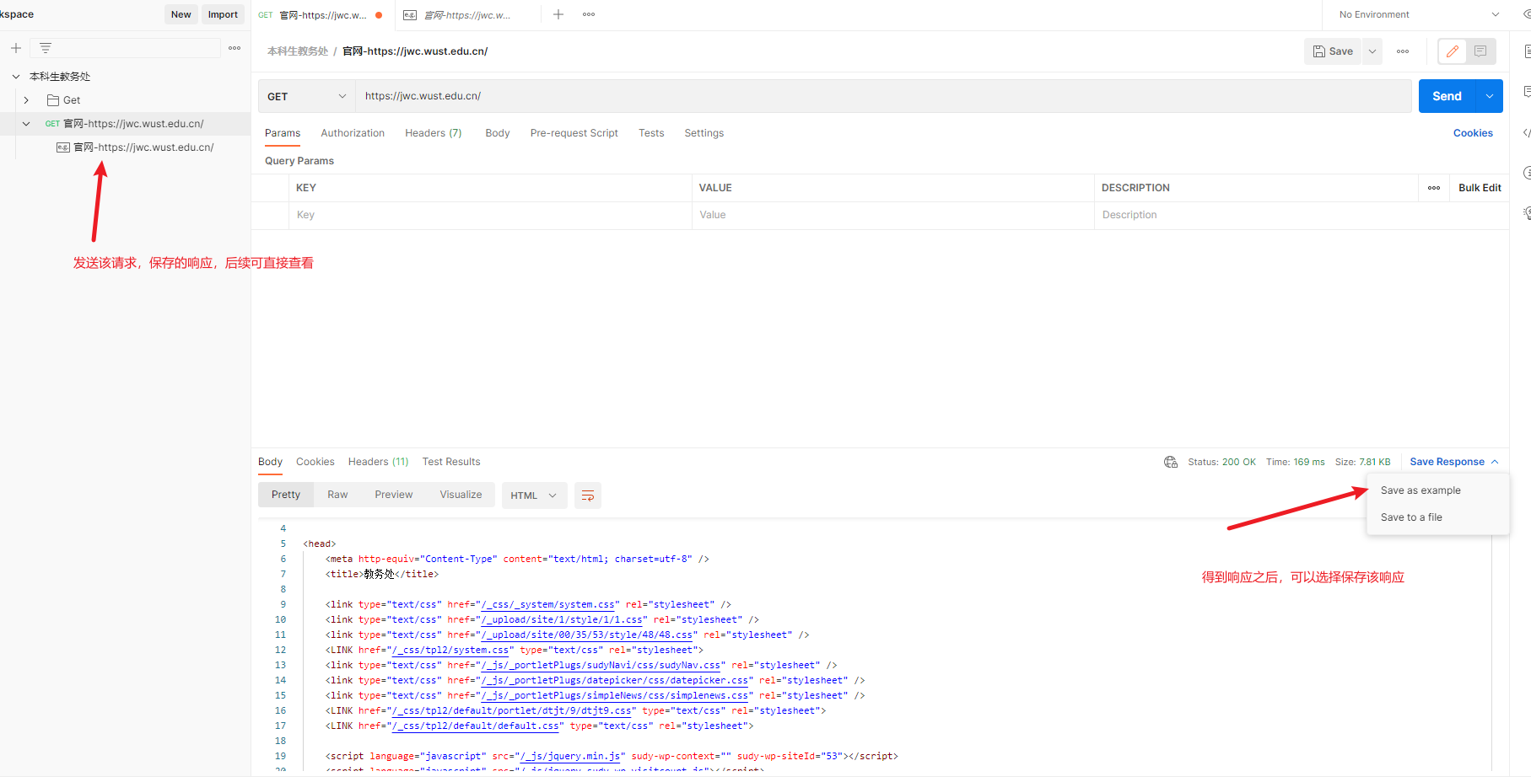Open the request actions ellipsis beside Save
The height and width of the screenshot is (782, 1531).
click(x=1403, y=51)
